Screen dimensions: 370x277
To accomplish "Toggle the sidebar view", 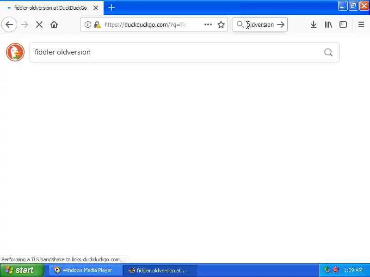I will click(x=343, y=24).
